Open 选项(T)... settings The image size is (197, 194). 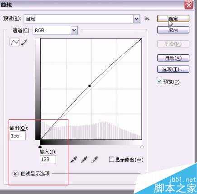(x=173, y=69)
